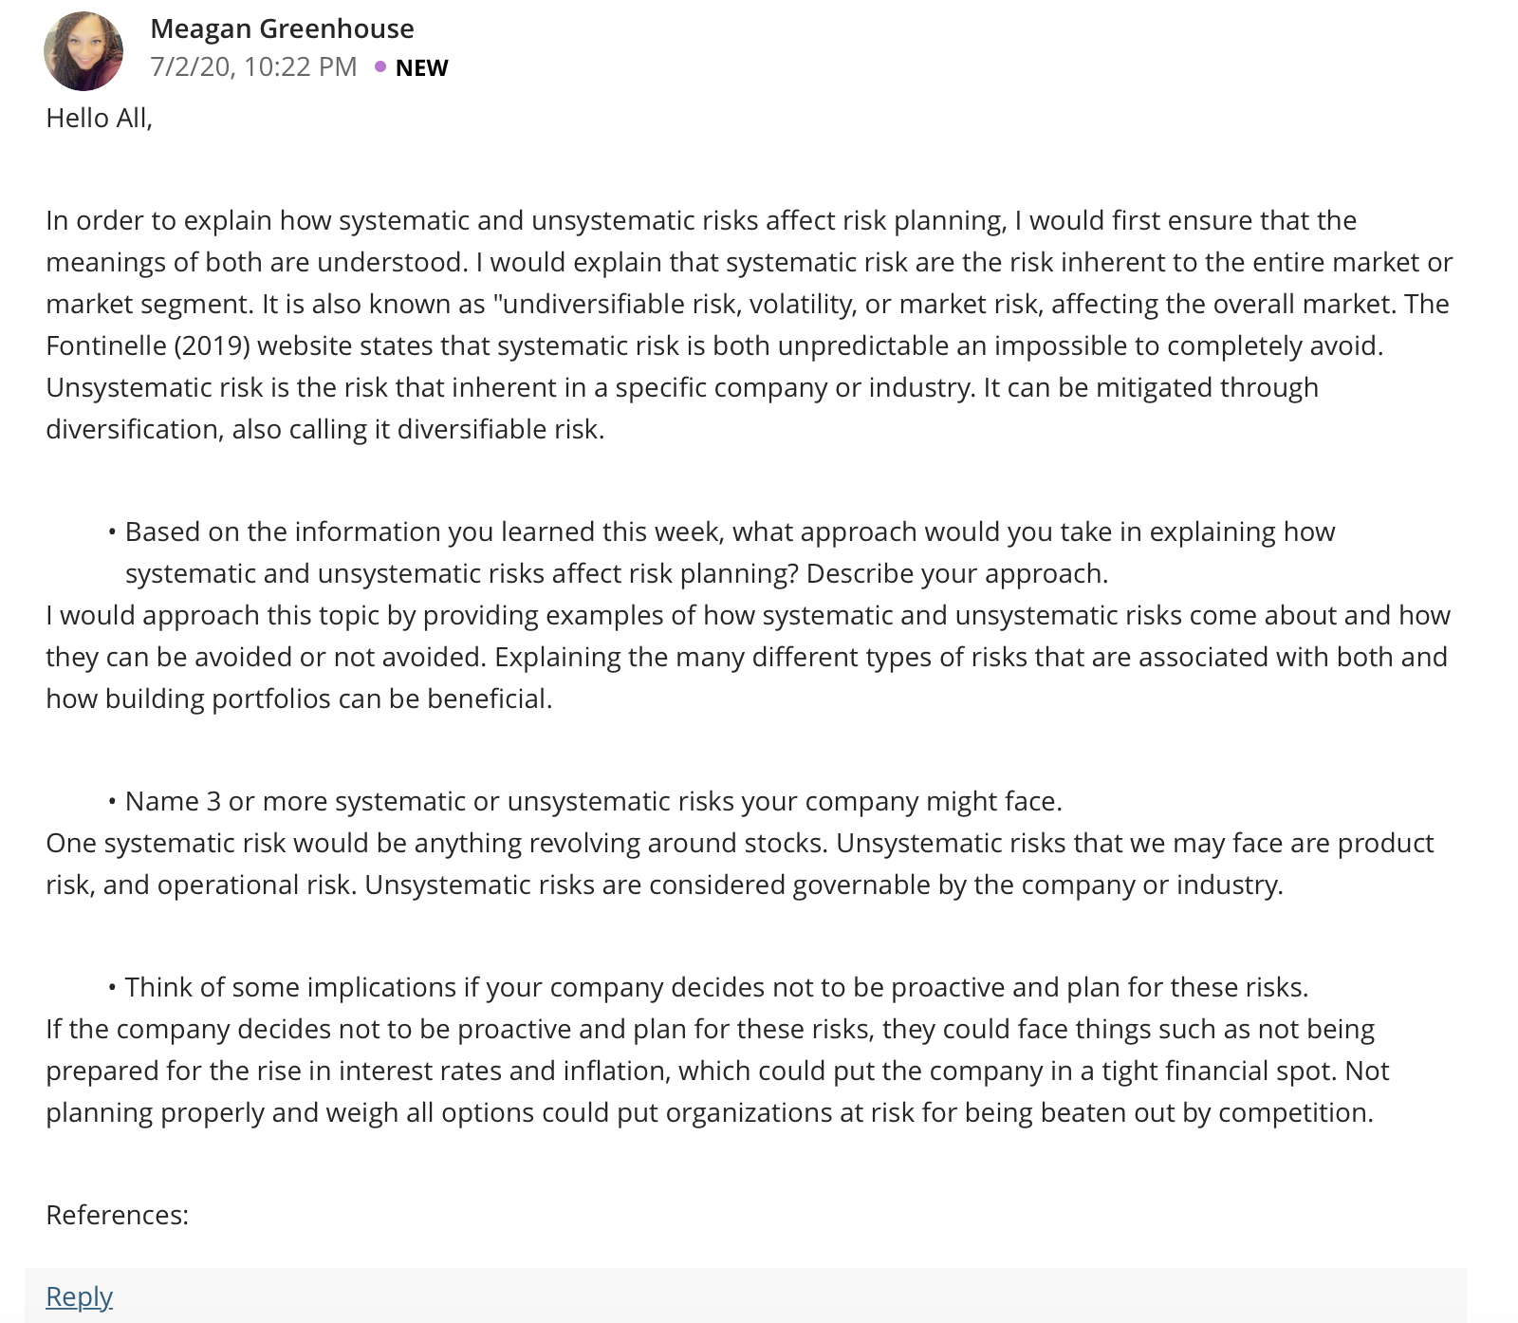This screenshot has width=1518, height=1323.
Task: Click the purple unread dot indicator
Action: click(x=380, y=66)
